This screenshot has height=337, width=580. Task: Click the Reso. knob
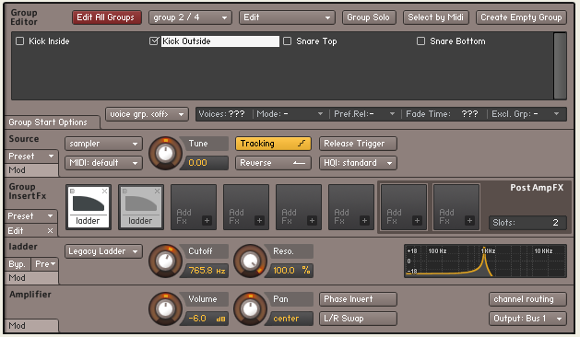click(251, 261)
